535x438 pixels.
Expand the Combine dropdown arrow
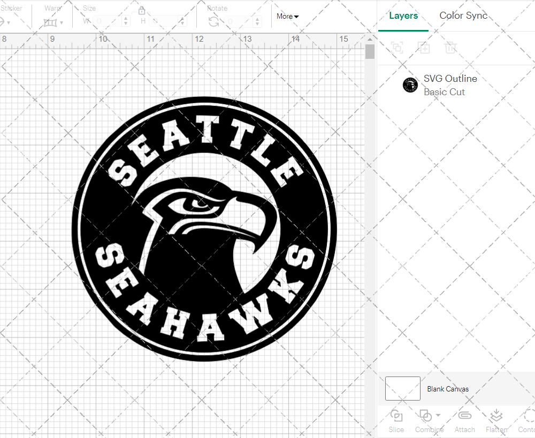coord(438,415)
